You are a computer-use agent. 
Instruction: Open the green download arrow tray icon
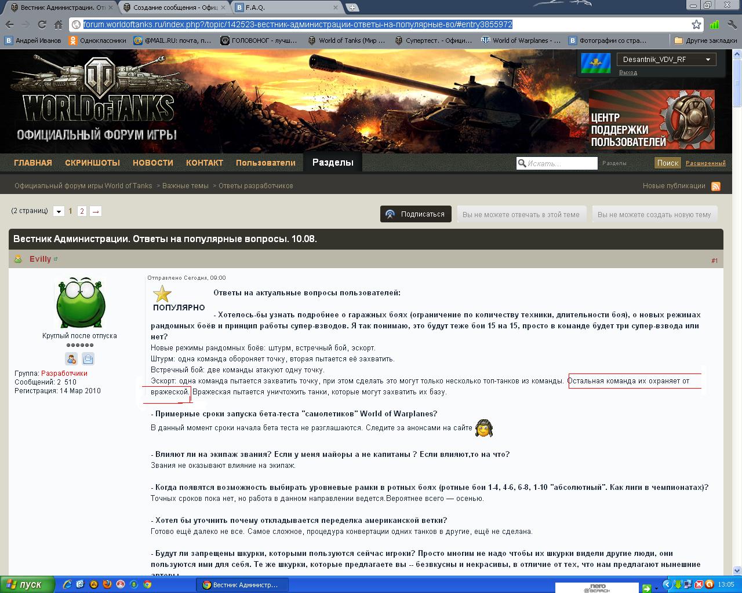(678, 584)
